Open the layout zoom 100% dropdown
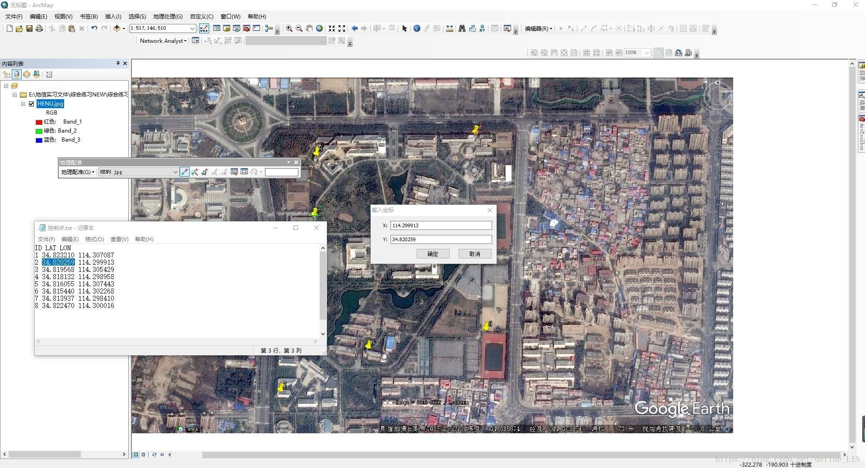This screenshot has width=865, height=468. pyautogui.click(x=647, y=53)
